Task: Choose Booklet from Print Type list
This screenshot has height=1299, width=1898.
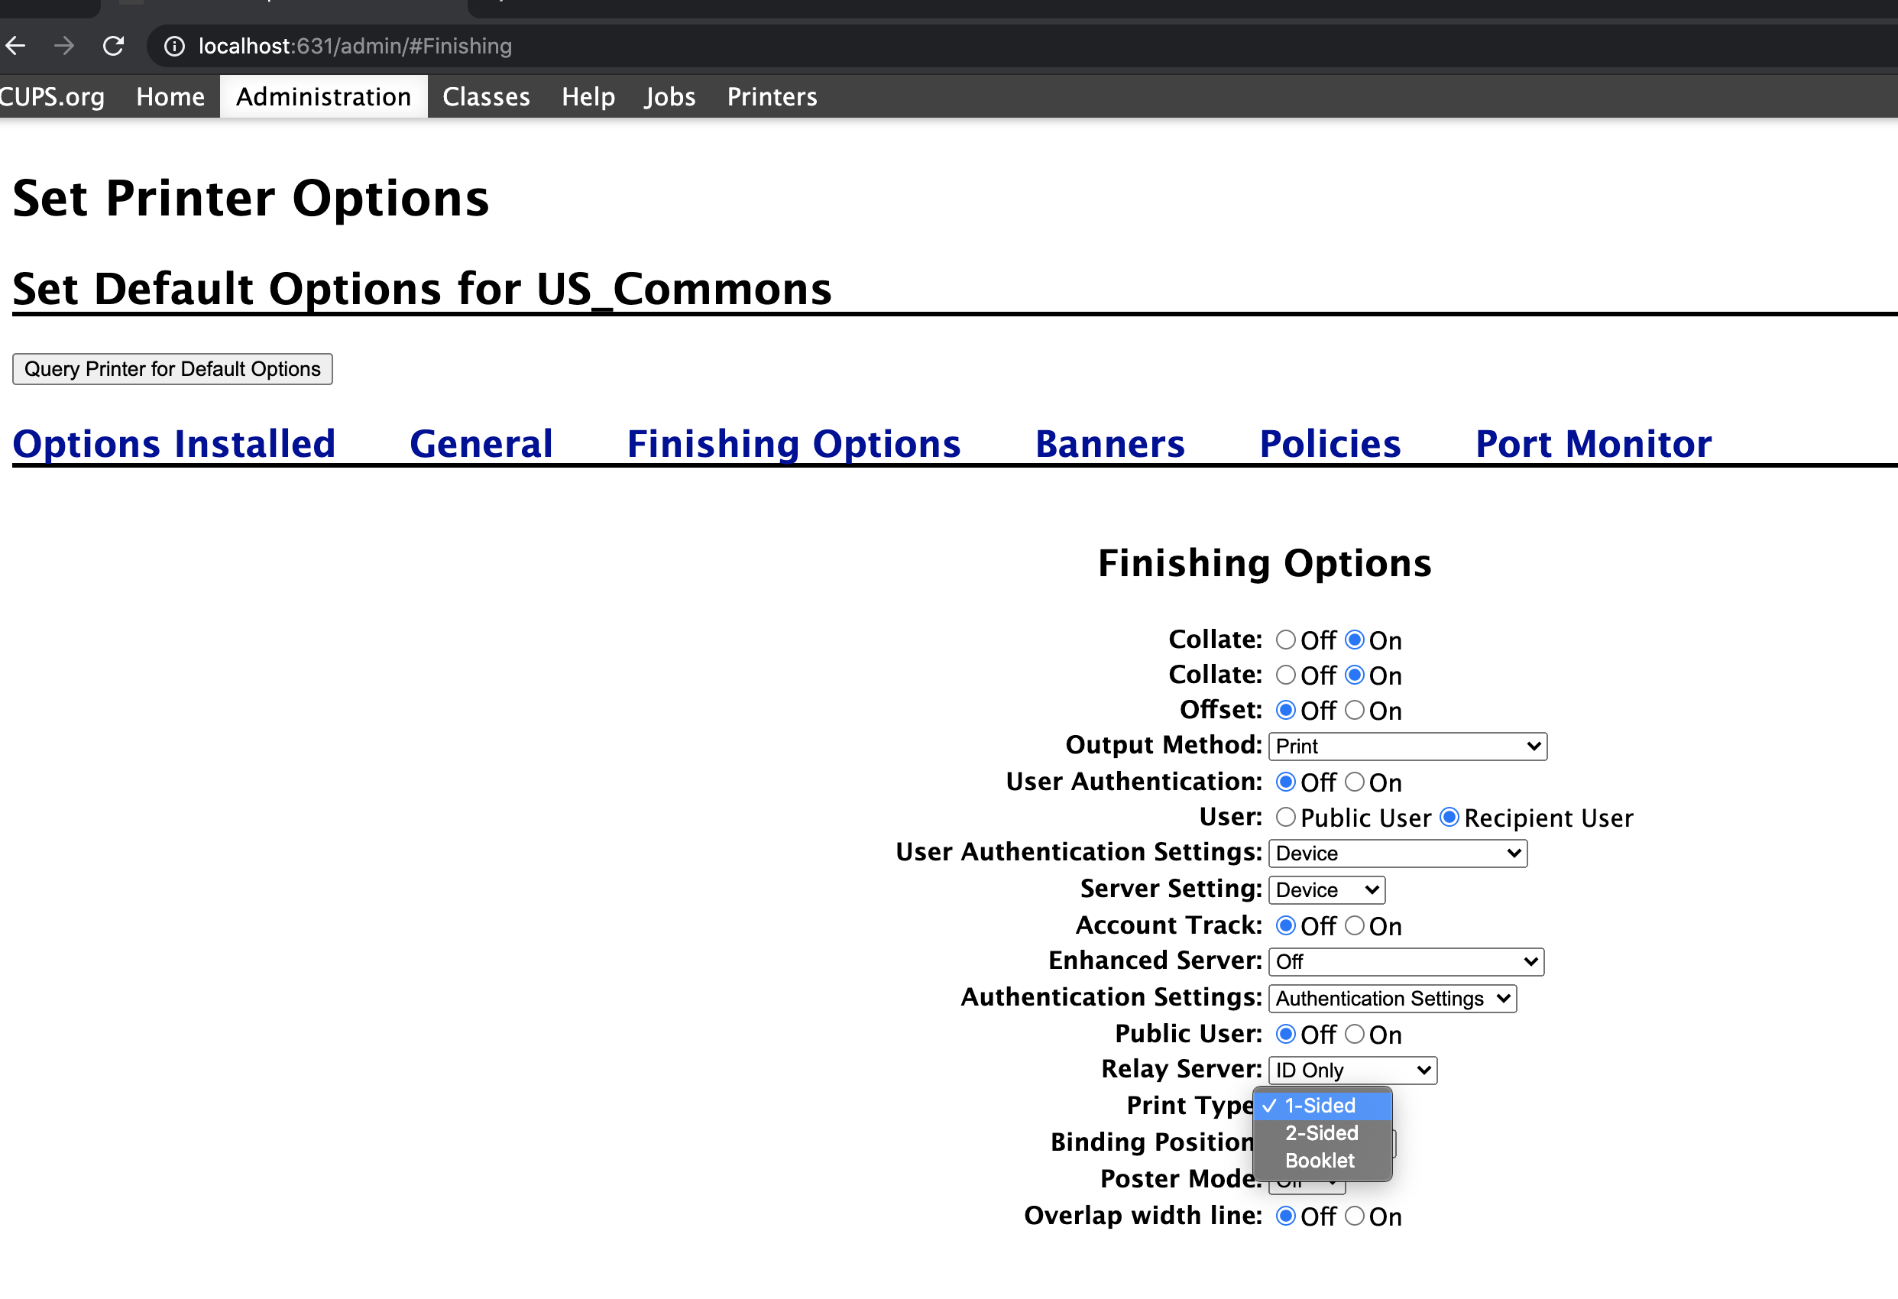Action: click(1320, 1161)
